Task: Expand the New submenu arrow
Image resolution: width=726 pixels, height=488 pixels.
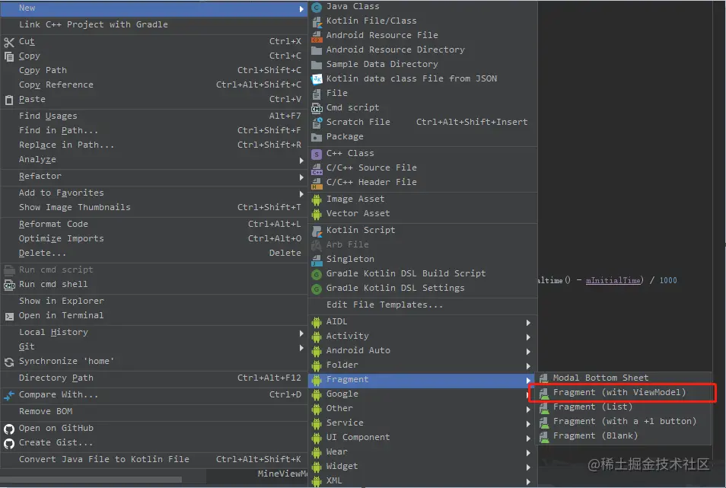Action: pos(301,9)
